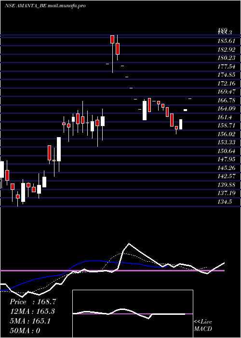Click the 134.5 price axis label
Image resolution: width=241 pixels, height=338 pixels.
click(x=225, y=202)
